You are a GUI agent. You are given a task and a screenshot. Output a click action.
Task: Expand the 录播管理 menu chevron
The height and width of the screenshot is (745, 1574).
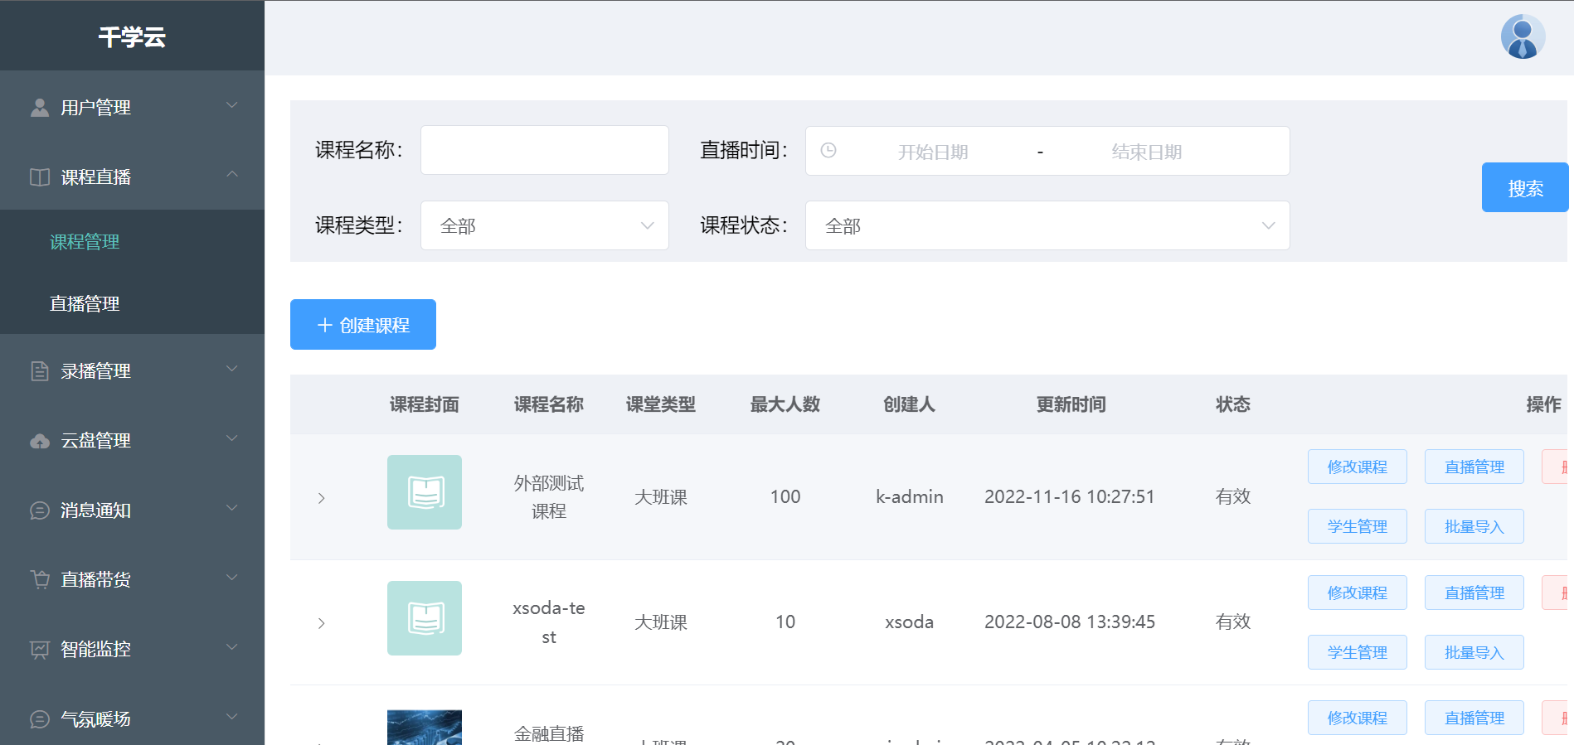pyautogui.click(x=232, y=369)
